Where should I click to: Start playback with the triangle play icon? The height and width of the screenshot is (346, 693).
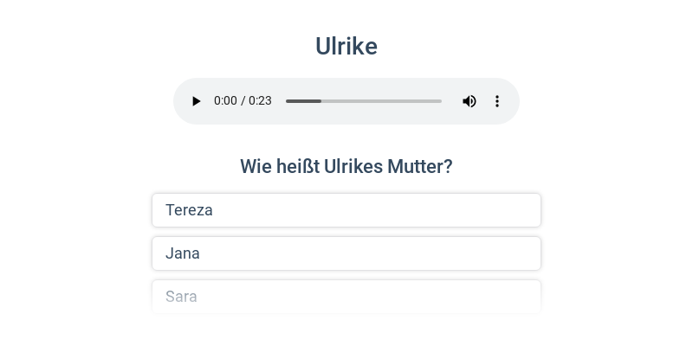197,101
